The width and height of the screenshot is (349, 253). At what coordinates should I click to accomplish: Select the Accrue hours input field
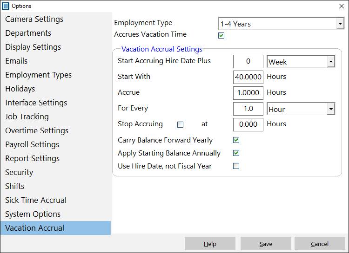(248, 93)
